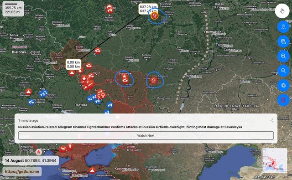292x180 pixels.
Task: Open the mini overview map thumbnail
Action: pyautogui.click(x=275, y=160)
